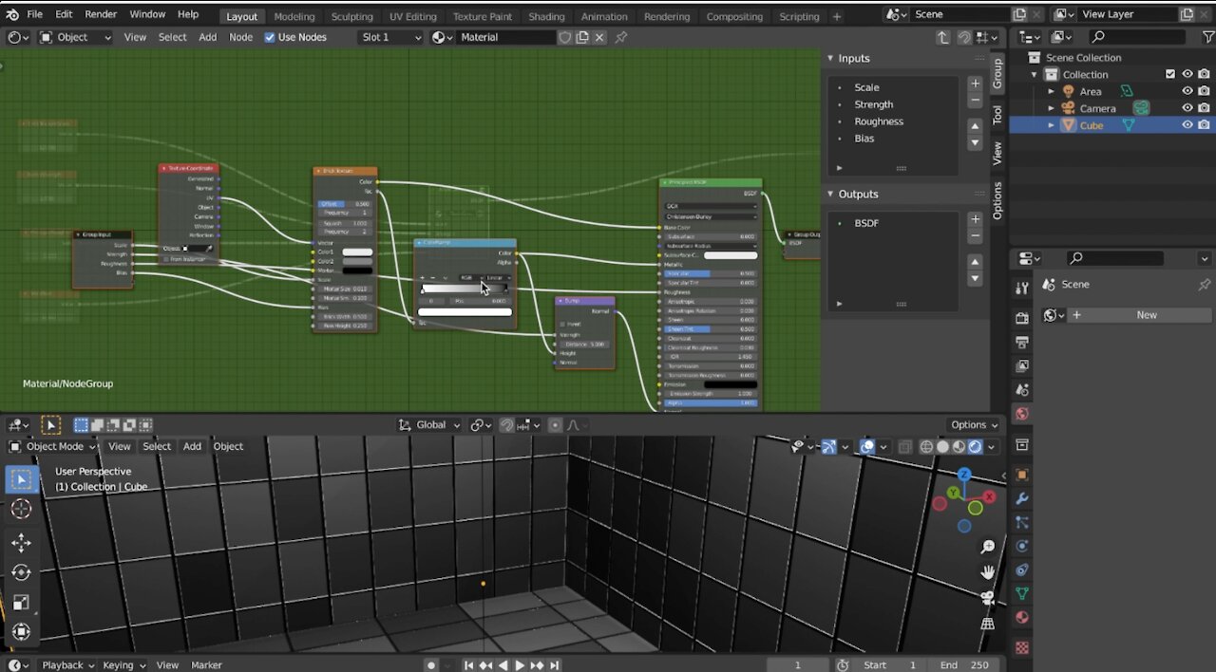Click the Material name field
Image resolution: width=1216 pixels, height=672 pixels.
coord(505,37)
